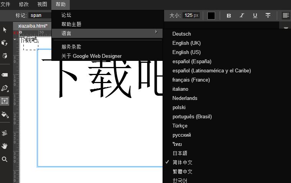Select the Paint bucket fill tool

coord(5,114)
